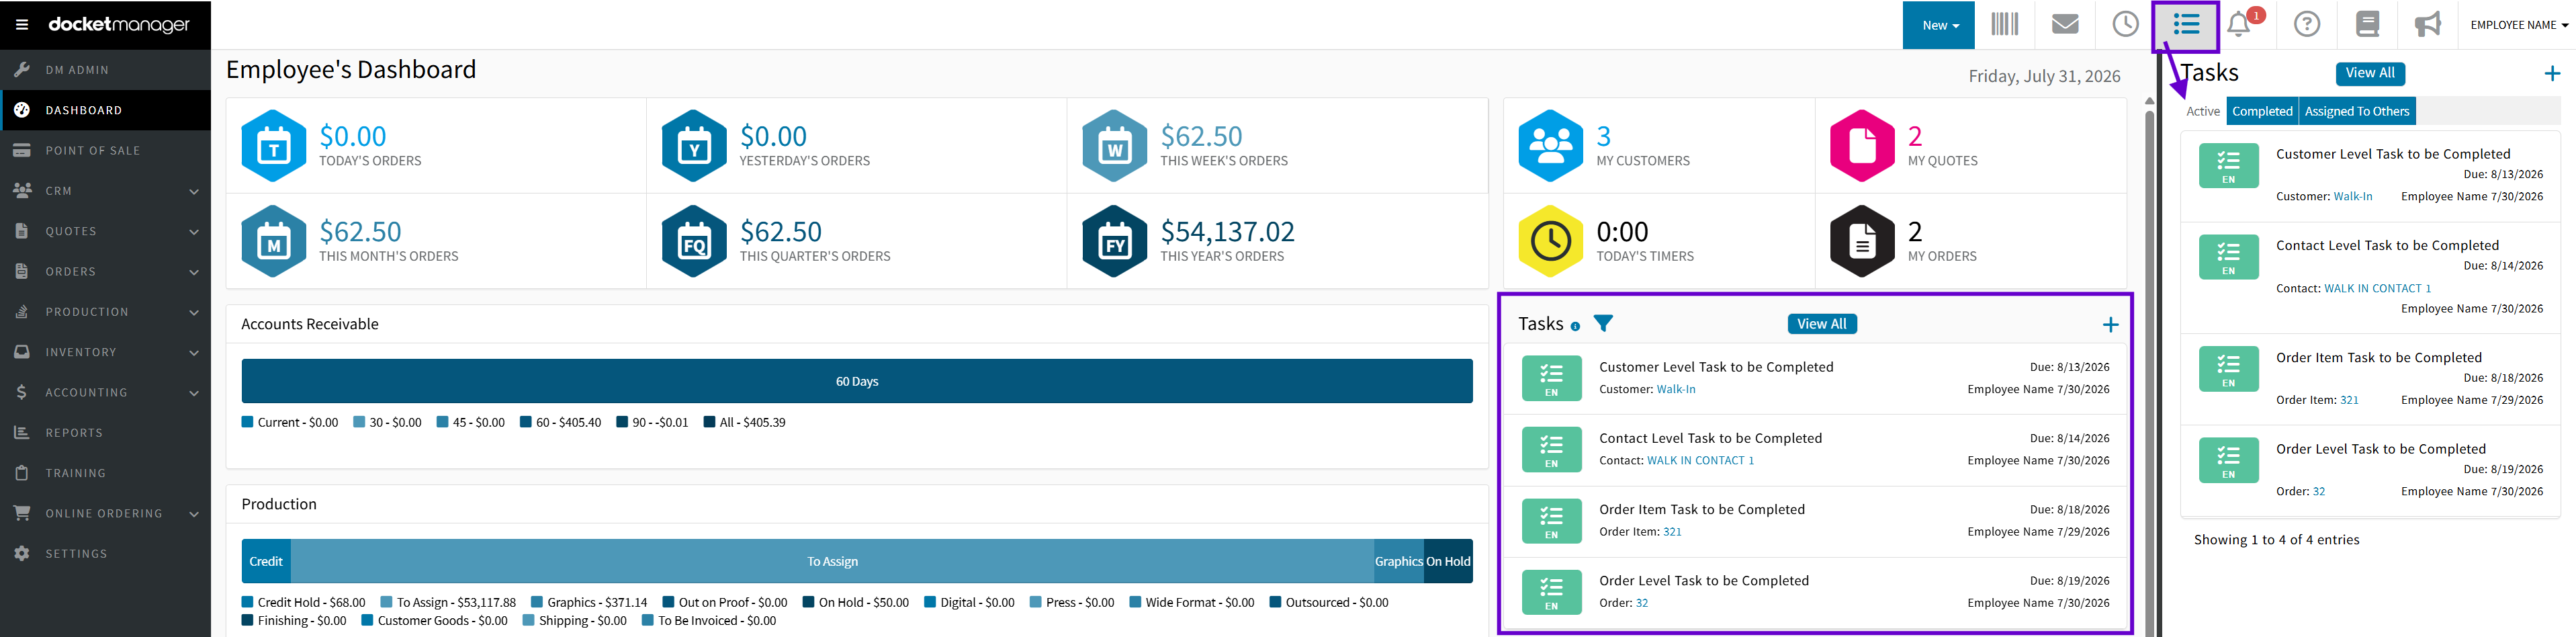Open the New dropdown button
The height and width of the screenshot is (637, 2576).
click(x=1938, y=25)
